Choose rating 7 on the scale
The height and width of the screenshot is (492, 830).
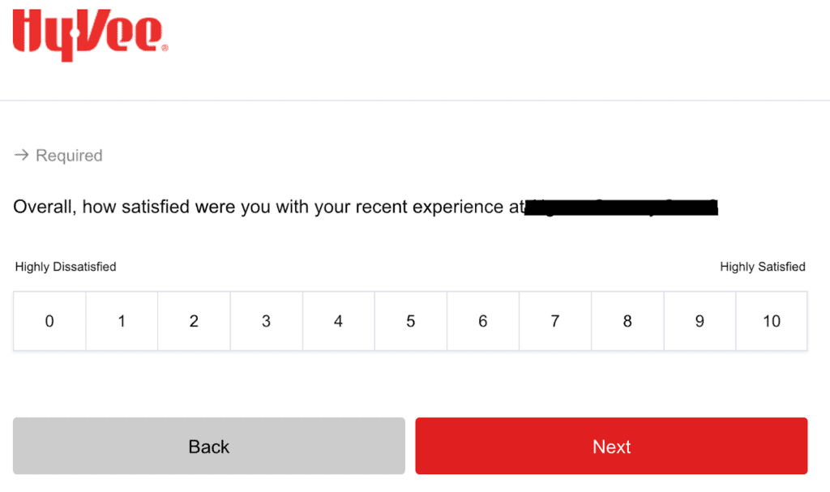pyautogui.click(x=554, y=322)
